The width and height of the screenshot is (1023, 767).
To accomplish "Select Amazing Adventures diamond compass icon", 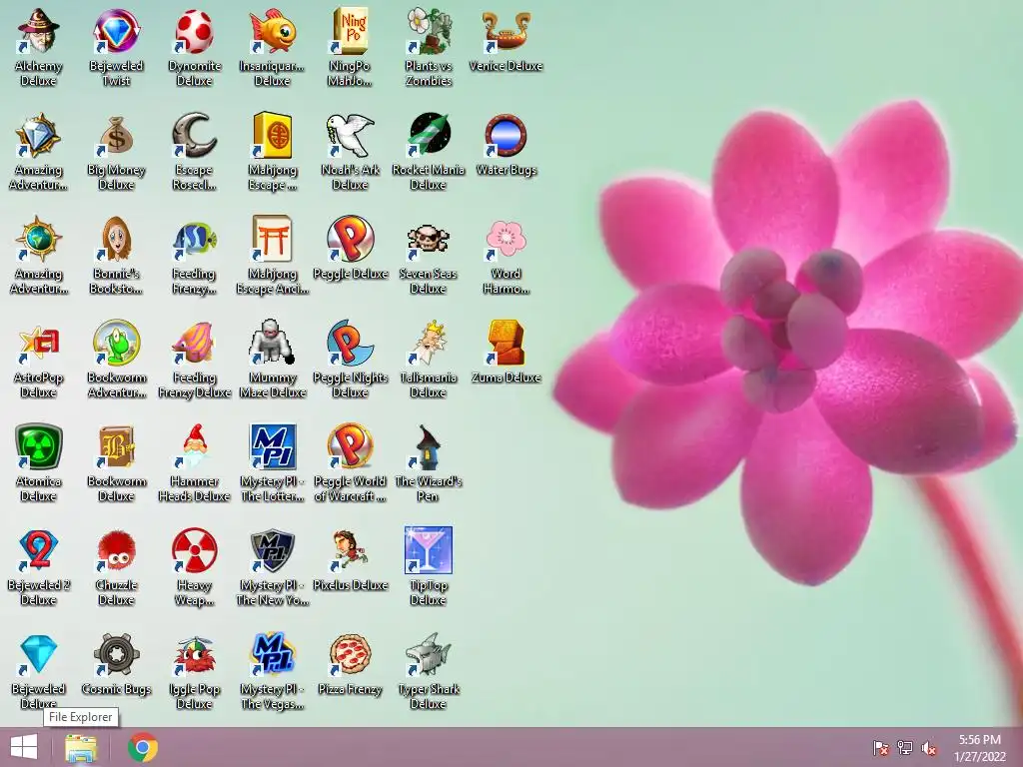I will tap(39, 136).
